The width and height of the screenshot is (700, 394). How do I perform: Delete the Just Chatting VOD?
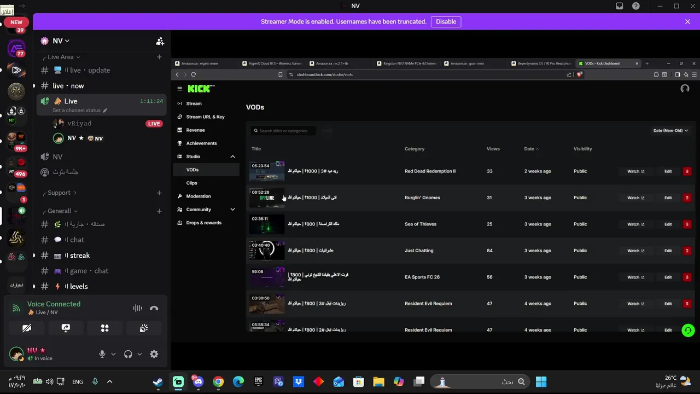pos(687,251)
